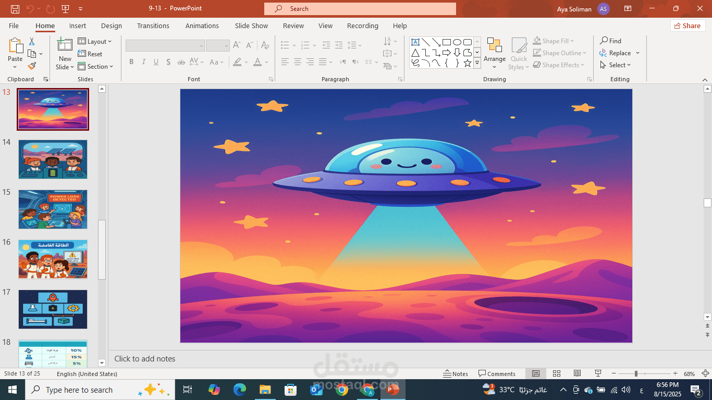712x400 pixels.
Task: Switch to the Design tab
Action: 112,26
